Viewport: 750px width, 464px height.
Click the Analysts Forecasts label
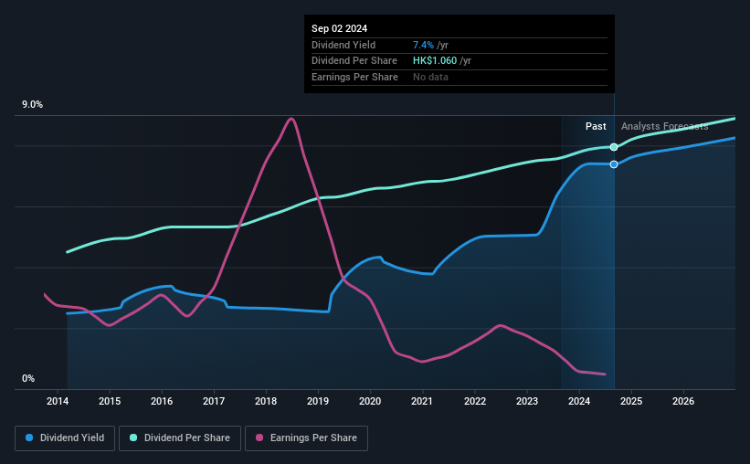[x=664, y=126]
